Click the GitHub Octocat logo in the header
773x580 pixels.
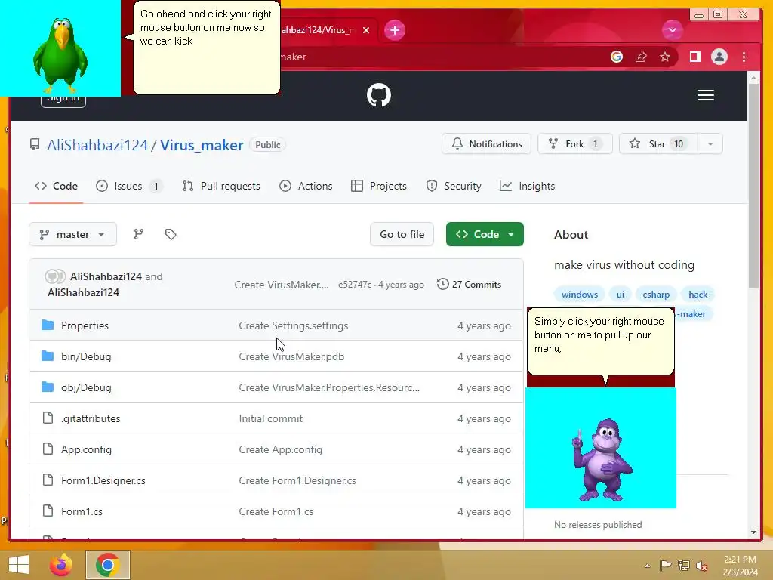379,95
